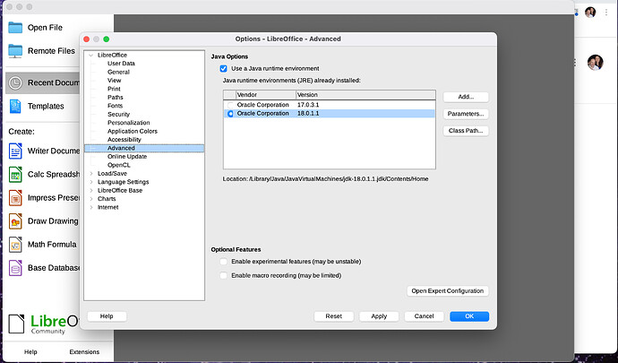Screen dimensions: 618x363
Task: Click the Remote Files folder icon
Action: 15,51
